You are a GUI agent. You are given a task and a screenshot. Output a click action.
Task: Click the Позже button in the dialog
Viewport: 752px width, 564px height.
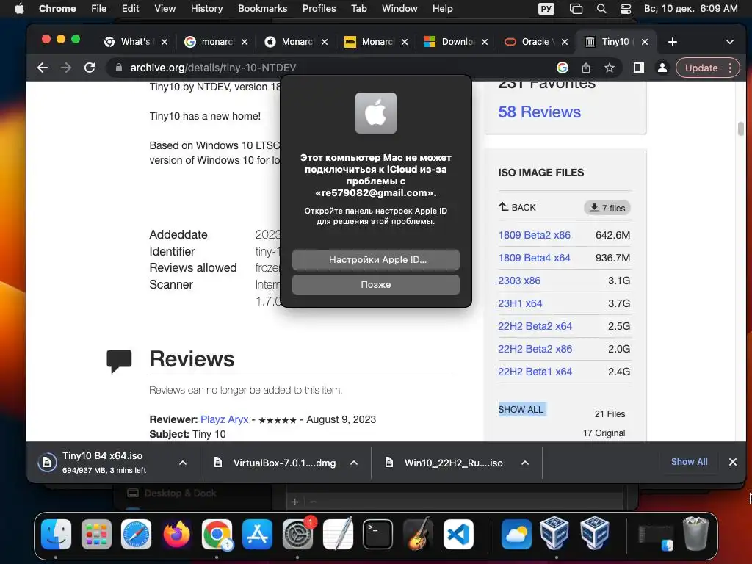point(376,285)
